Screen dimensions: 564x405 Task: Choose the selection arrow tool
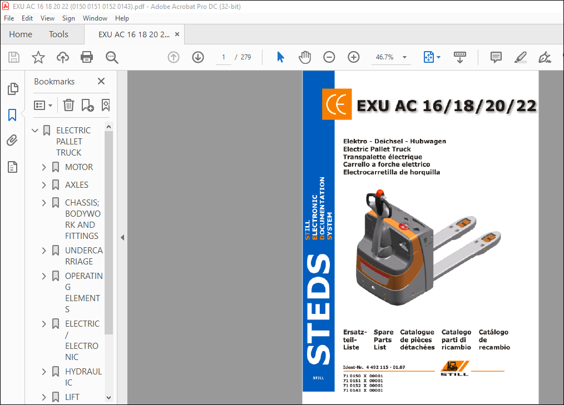pos(280,57)
